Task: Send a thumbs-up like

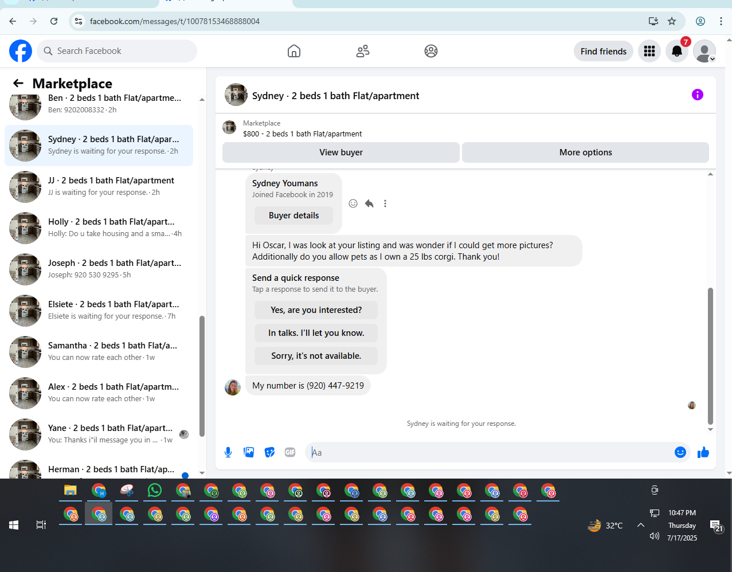Action: pos(703,452)
